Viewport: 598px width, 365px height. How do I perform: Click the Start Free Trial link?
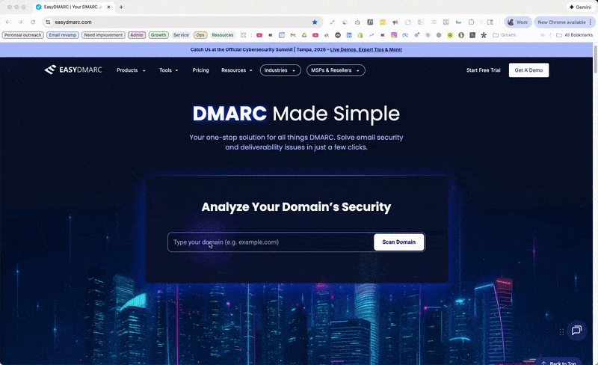tap(483, 70)
